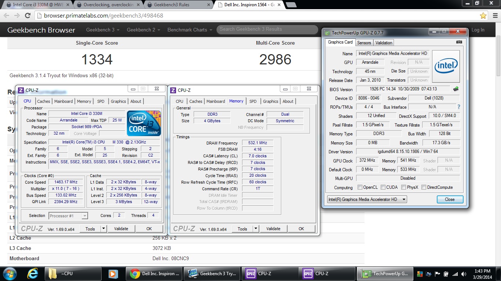Switch to Sensors tab in GPU-Z

point(364,43)
